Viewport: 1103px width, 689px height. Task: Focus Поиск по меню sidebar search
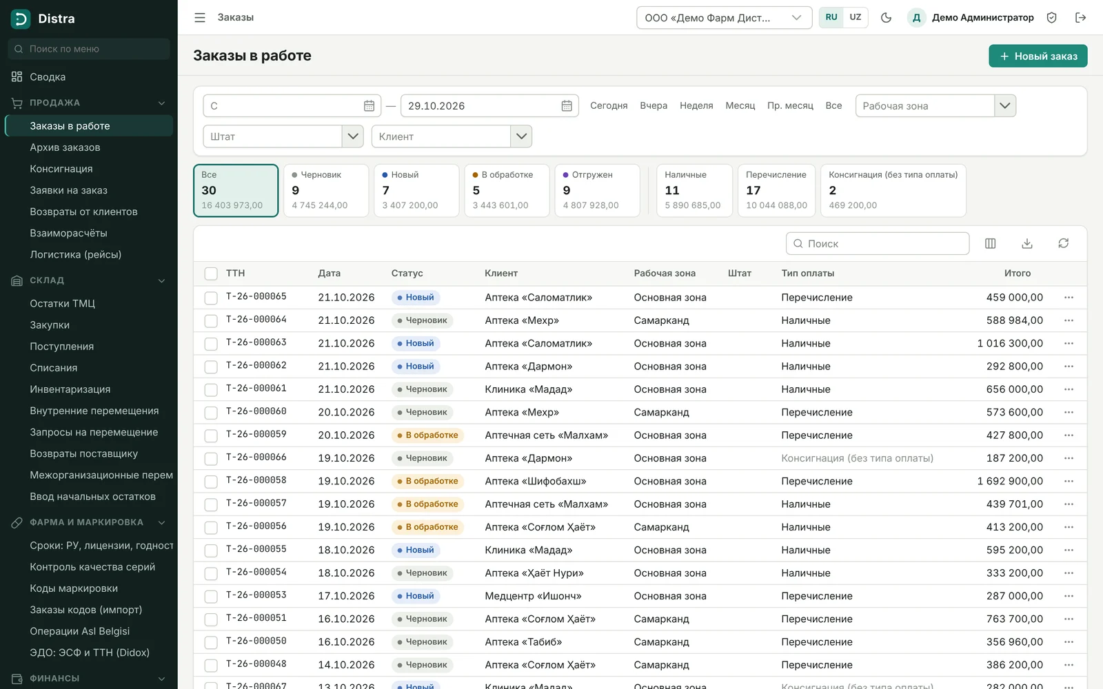click(89, 49)
